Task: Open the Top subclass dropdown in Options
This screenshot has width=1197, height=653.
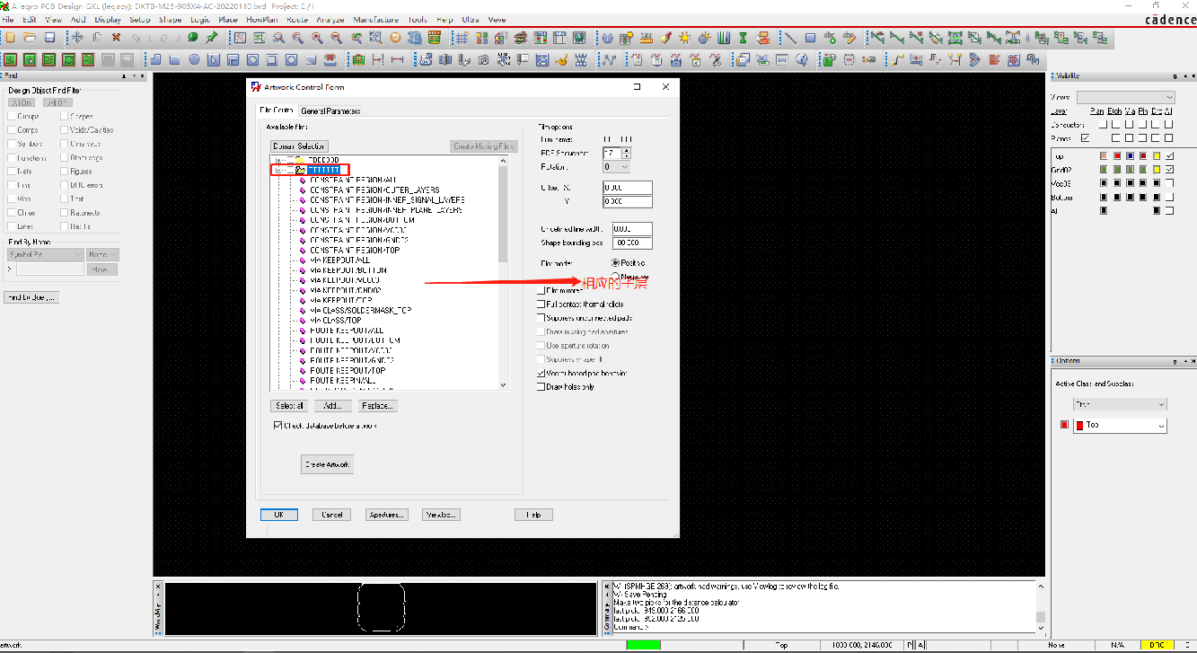Action: click(x=1120, y=425)
